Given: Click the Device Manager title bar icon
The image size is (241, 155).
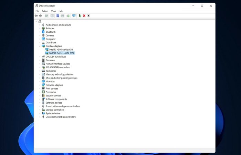Looking at the screenshot, I should coord(36,6).
